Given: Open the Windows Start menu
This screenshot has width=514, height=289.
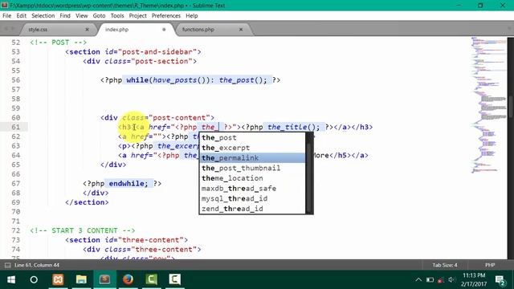Looking at the screenshot, I should click(11, 280).
